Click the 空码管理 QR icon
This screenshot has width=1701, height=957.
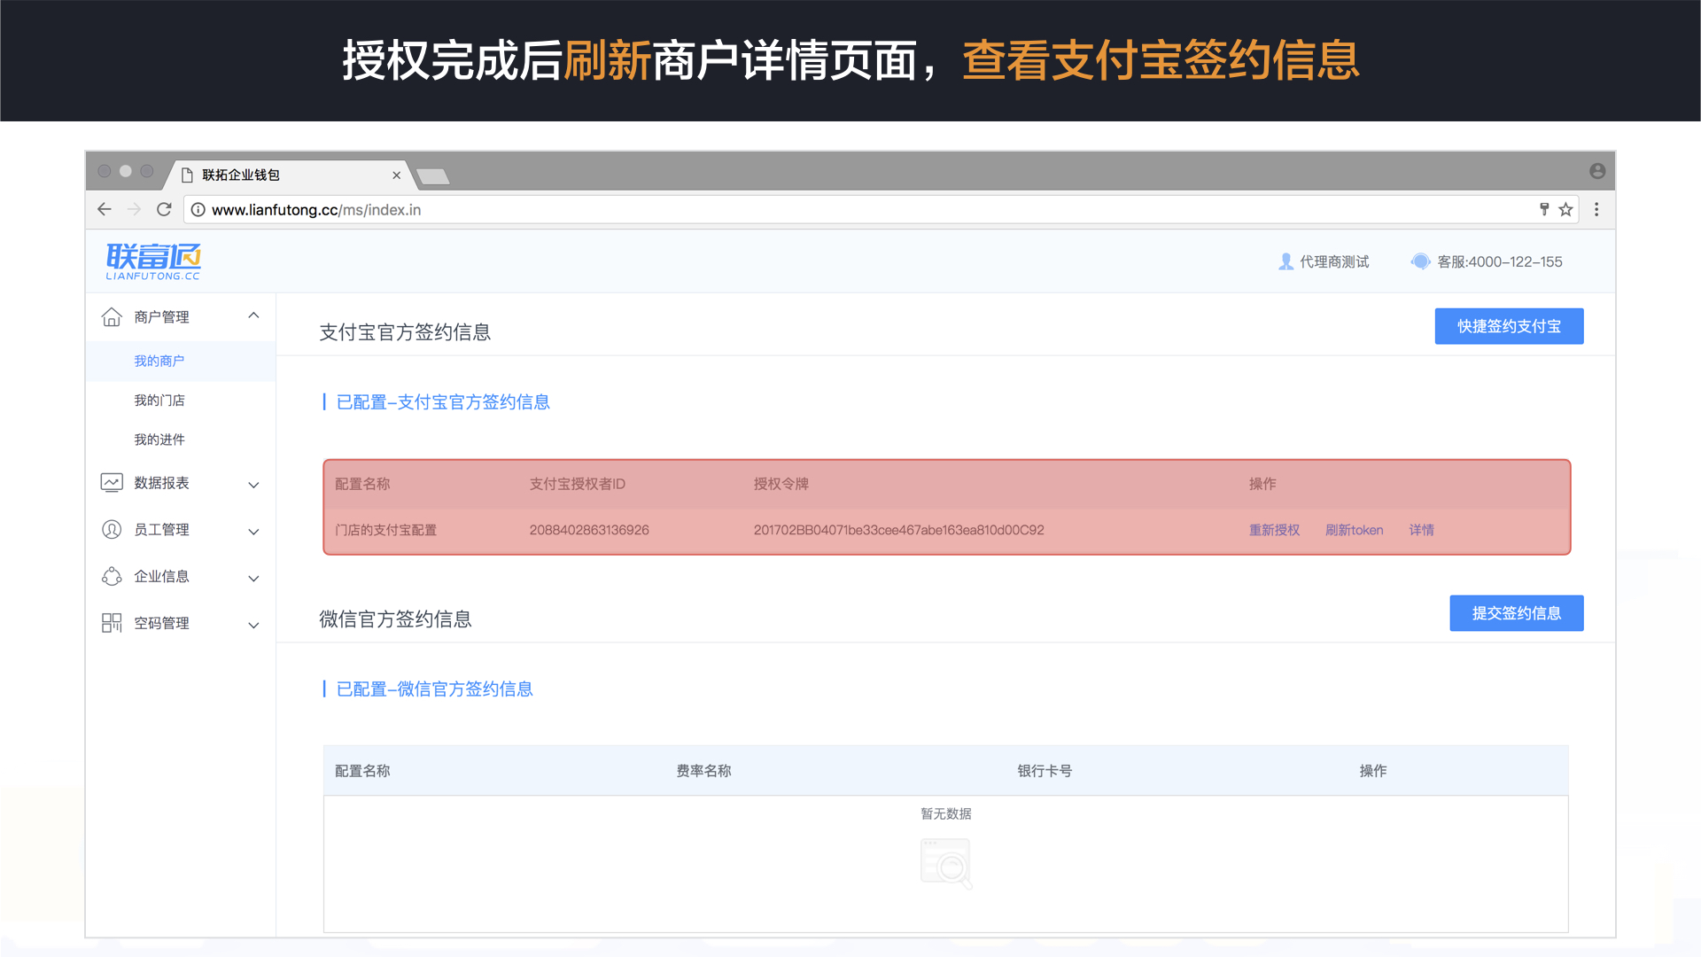[x=112, y=623]
